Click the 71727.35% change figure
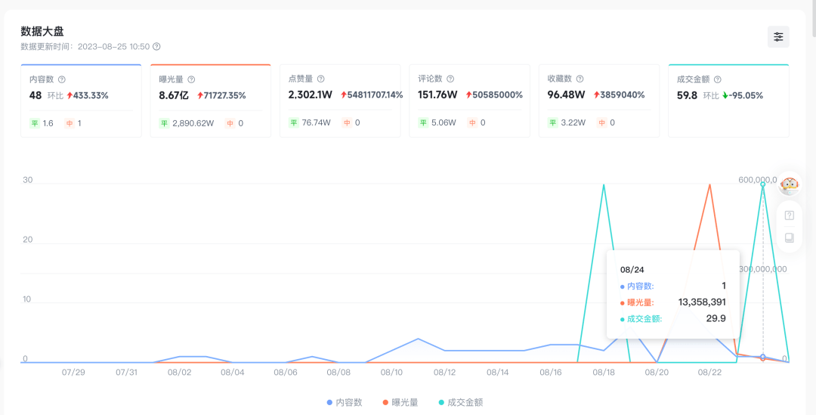Image resolution: width=816 pixels, height=415 pixels. click(225, 96)
